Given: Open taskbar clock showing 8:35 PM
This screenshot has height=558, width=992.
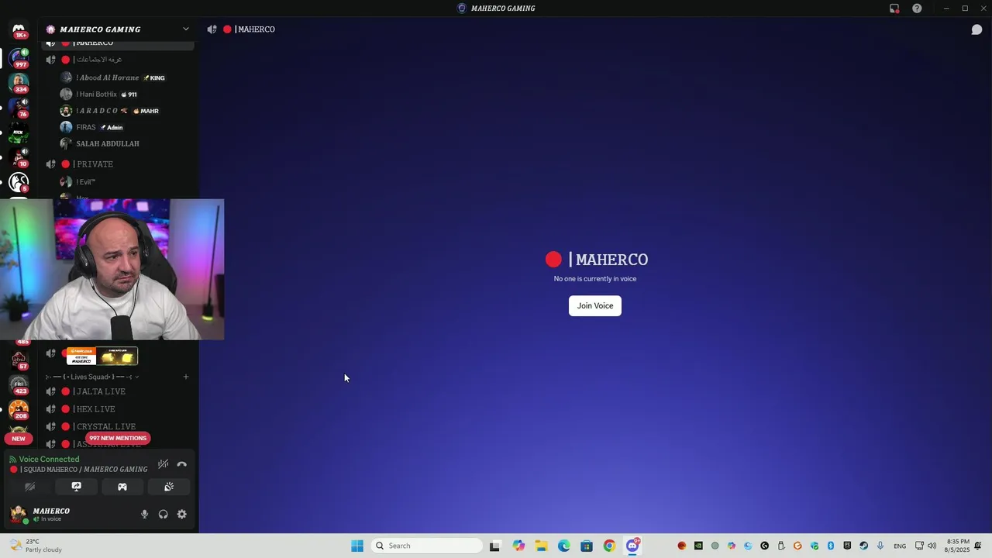Looking at the screenshot, I should click(958, 546).
